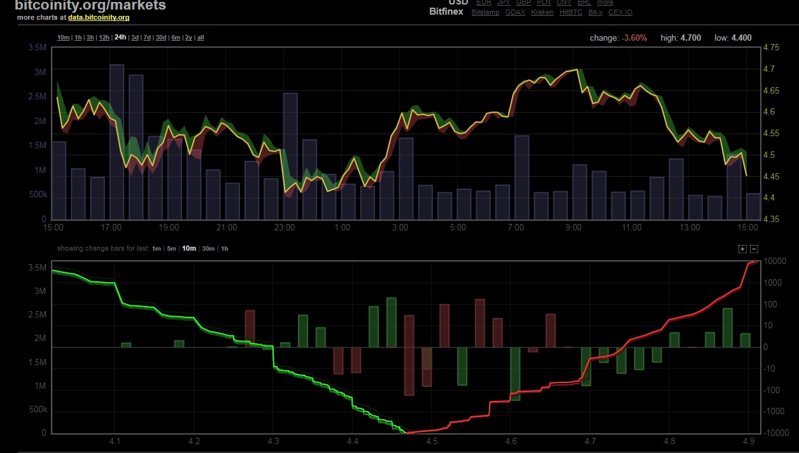Set change bars to 1m
The height and width of the screenshot is (453, 799).
[x=156, y=249]
